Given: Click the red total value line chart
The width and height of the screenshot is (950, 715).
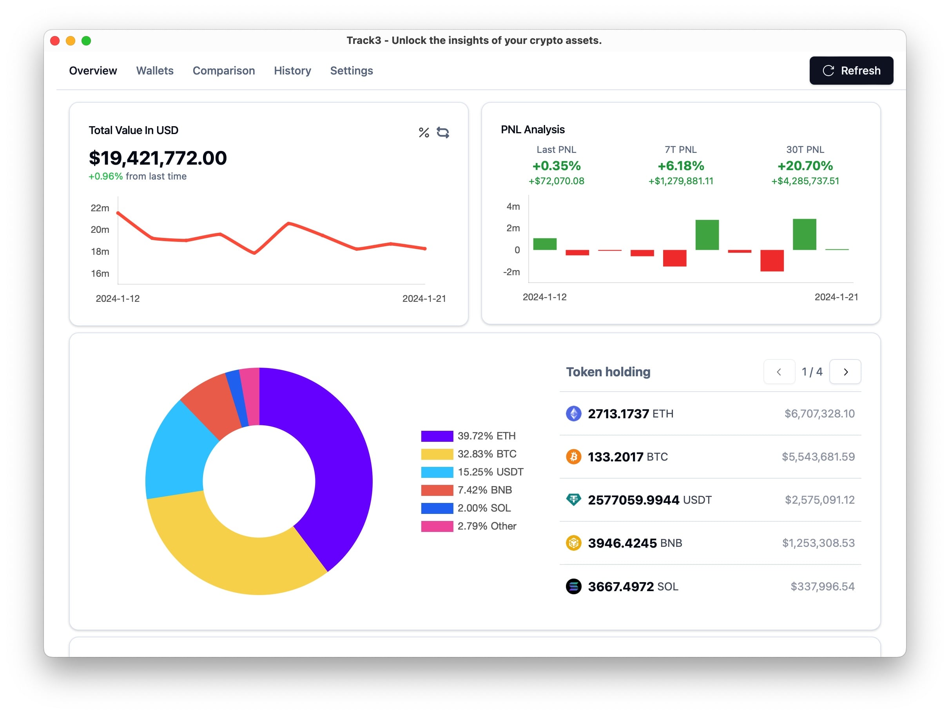Looking at the screenshot, I should point(272,233).
